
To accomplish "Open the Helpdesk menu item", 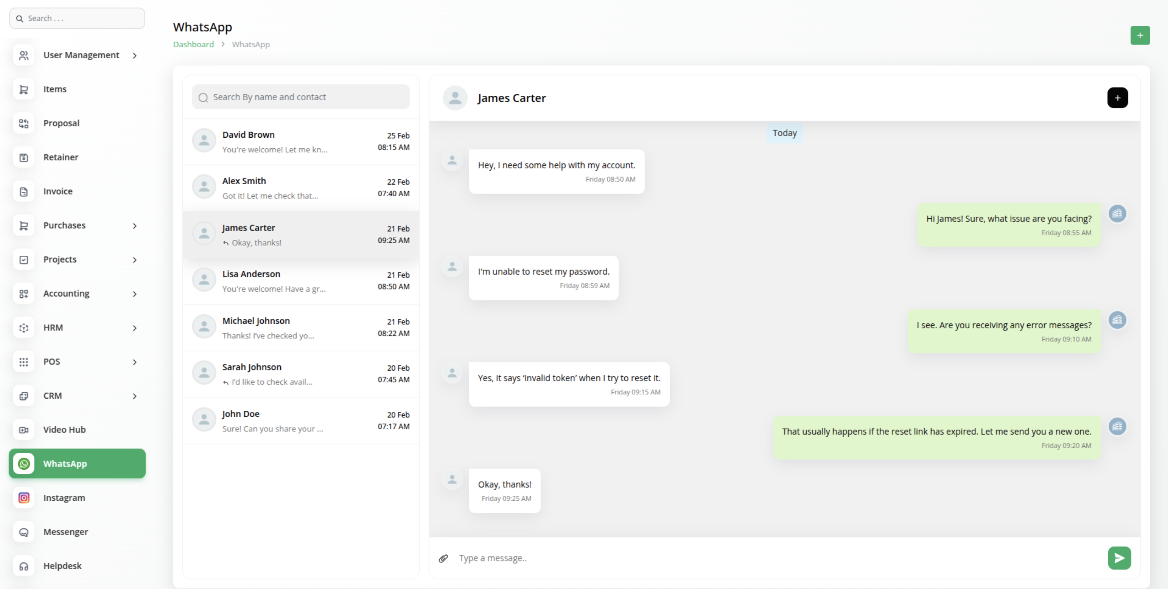I will (77, 566).
